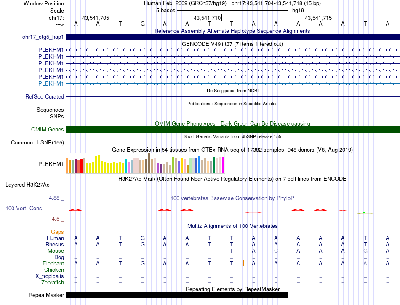Open the Multiz Alignments of 100 Vertebrates title
Screen dimensions: 400x305
pos(232,226)
